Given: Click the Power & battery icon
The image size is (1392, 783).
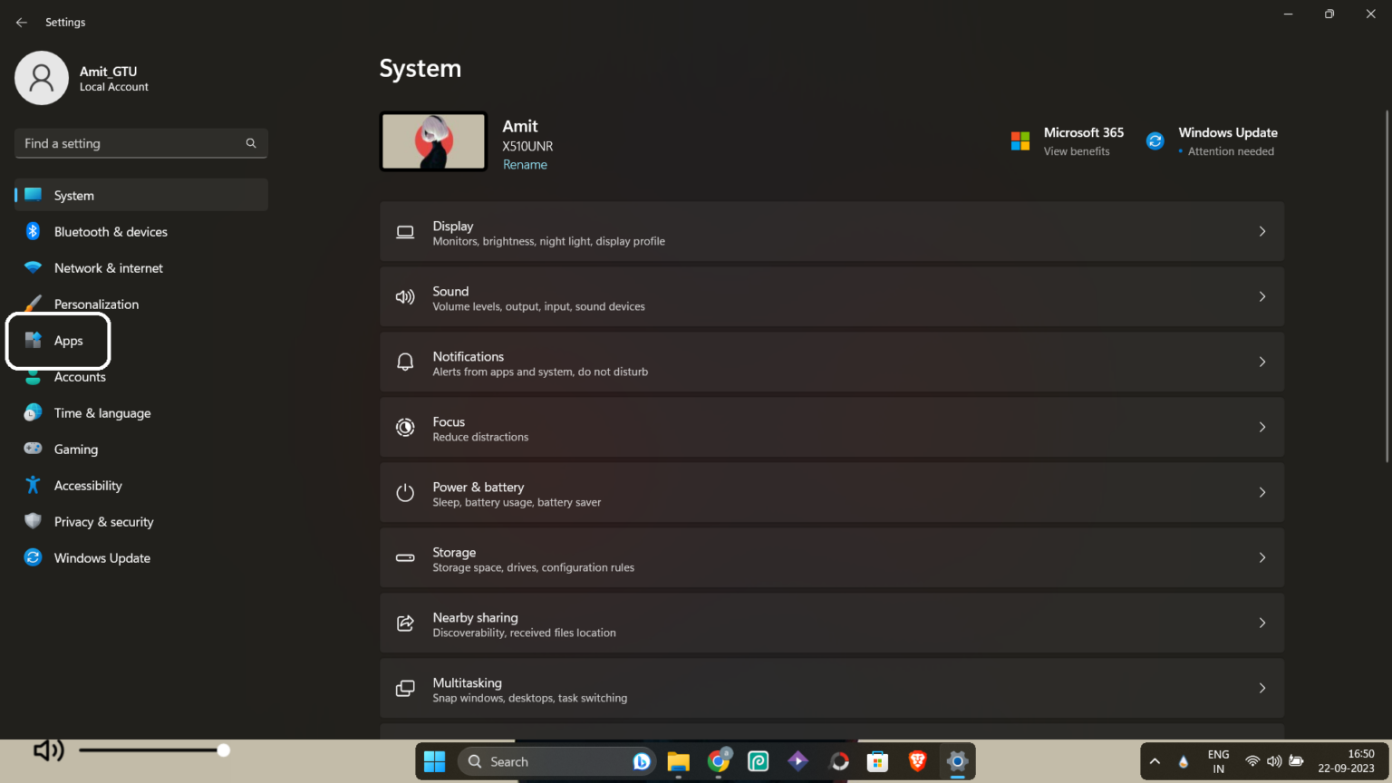Looking at the screenshot, I should pos(405,492).
